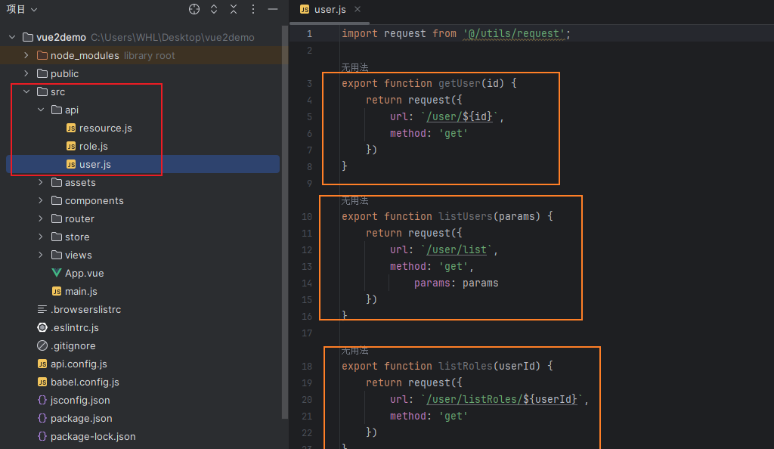Click the /user/list URL link
The height and width of the screenshot is (449, 774).
(457, 250)
